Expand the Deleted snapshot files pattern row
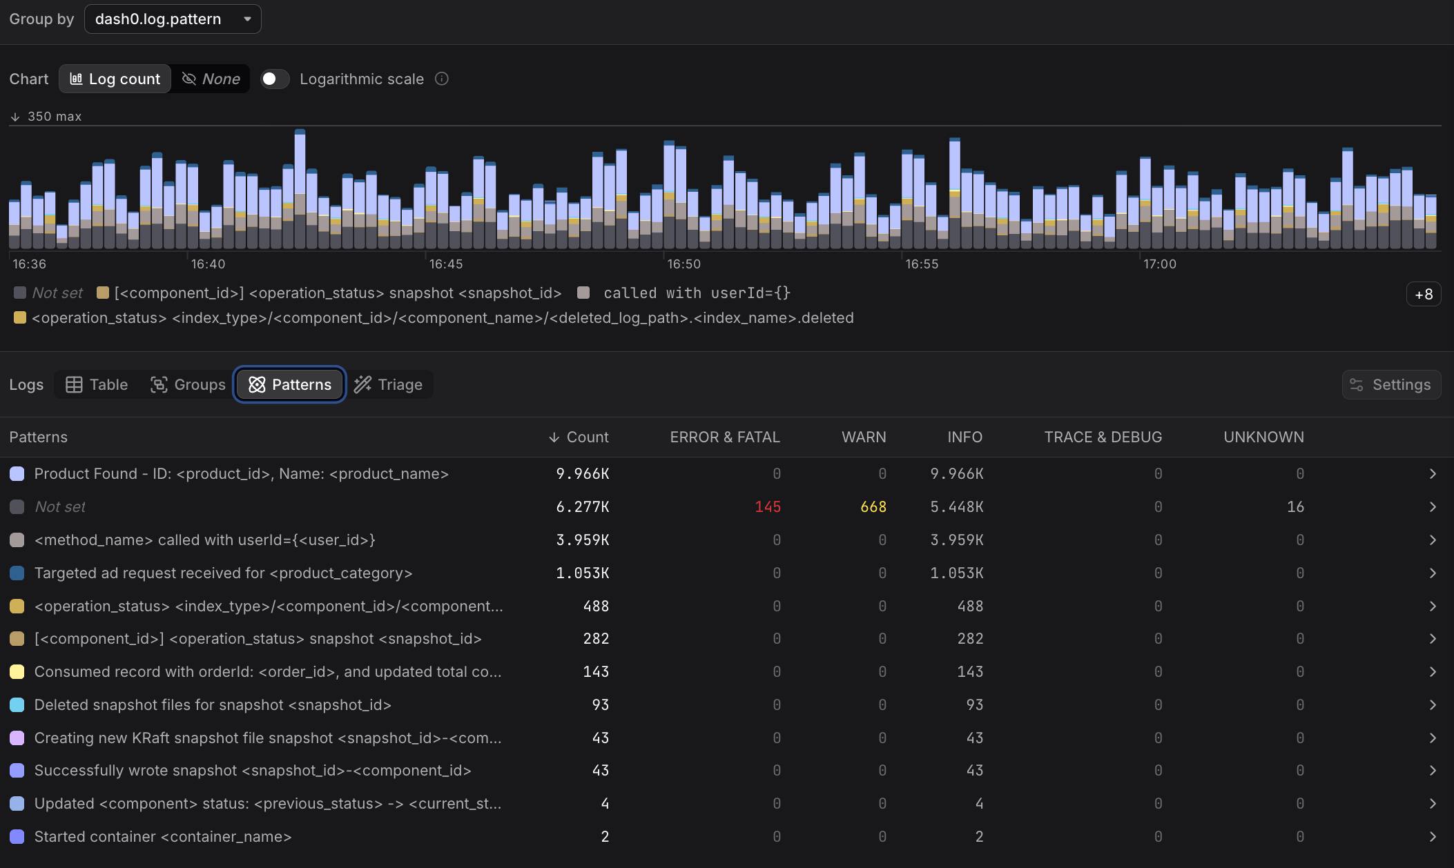The image size is (1454, 868). pos(1433,704)
